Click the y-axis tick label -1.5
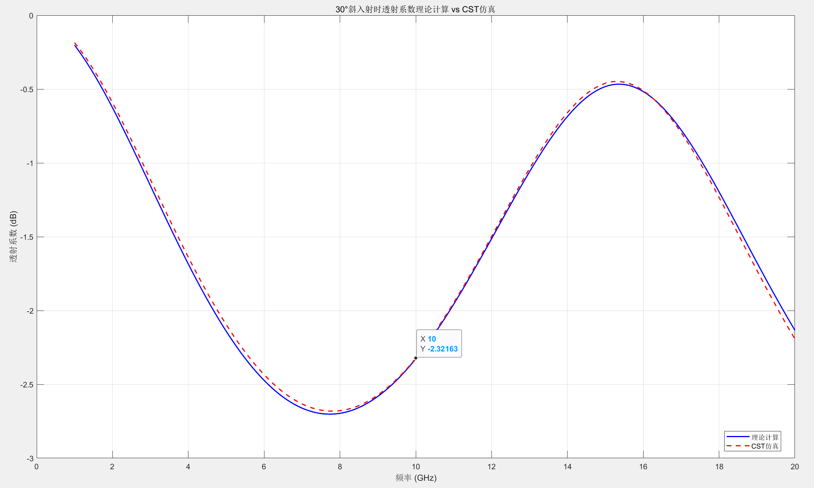 coord(27,237)
